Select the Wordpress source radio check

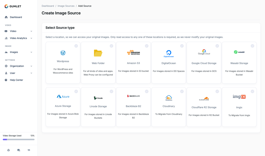click(x=76, y=46)
